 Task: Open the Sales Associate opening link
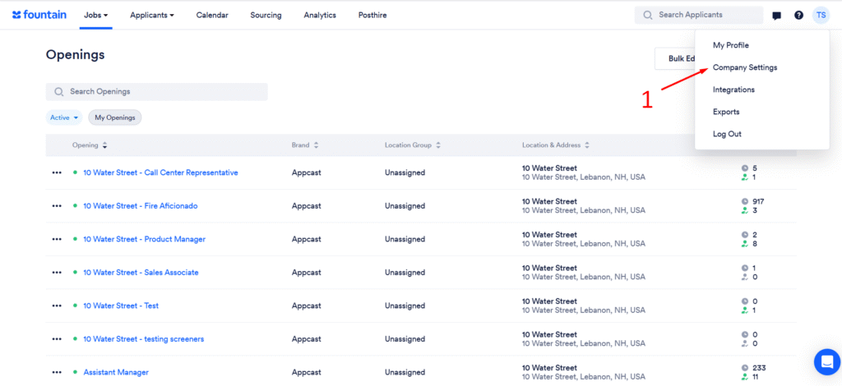[141, 273]
